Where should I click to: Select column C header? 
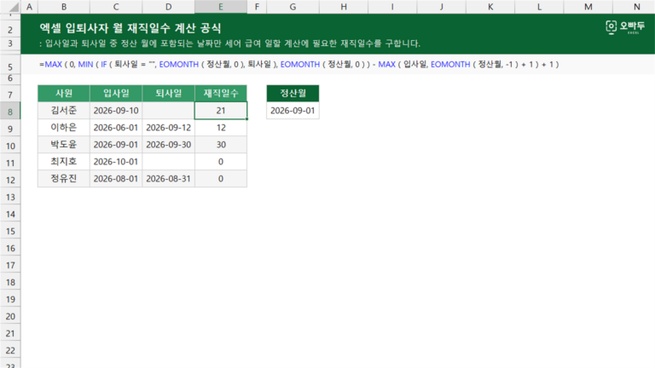click(116, 7)
